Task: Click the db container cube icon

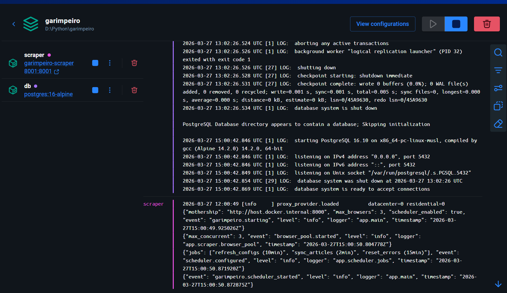Action: [x=13, y=90]
